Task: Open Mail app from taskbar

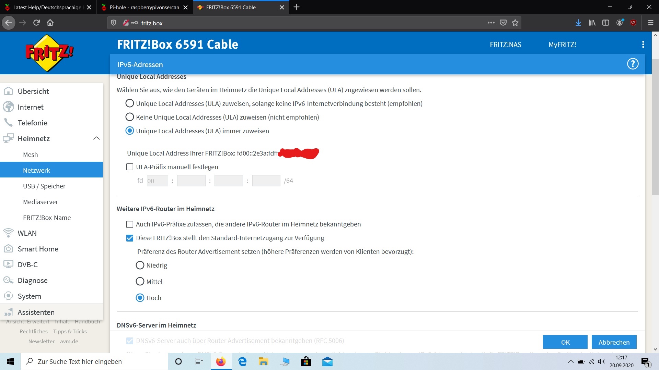Action: [x=327, y=361]
